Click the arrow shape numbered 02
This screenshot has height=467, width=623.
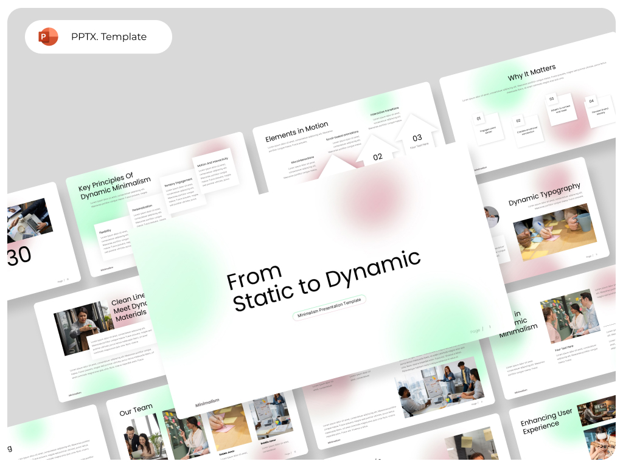[x=378, y=156]
